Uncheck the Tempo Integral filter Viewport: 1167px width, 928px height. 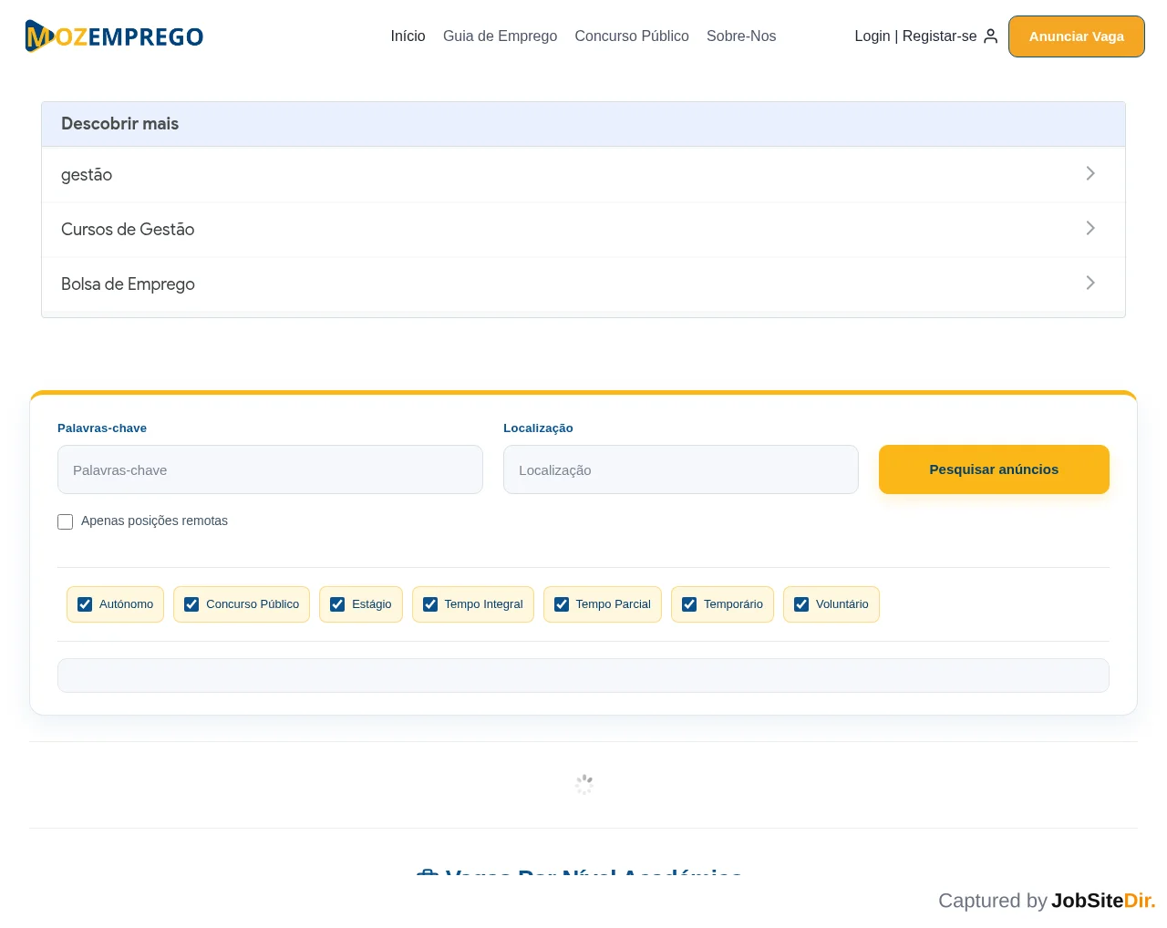[430, 604]
